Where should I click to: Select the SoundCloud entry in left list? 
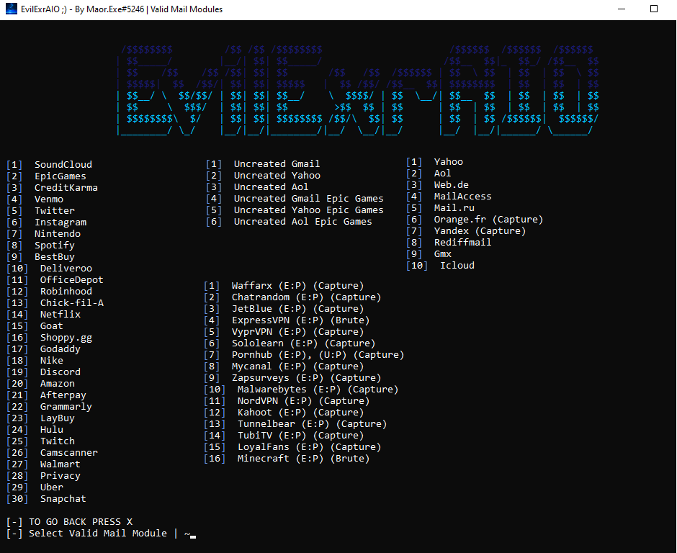63,164
